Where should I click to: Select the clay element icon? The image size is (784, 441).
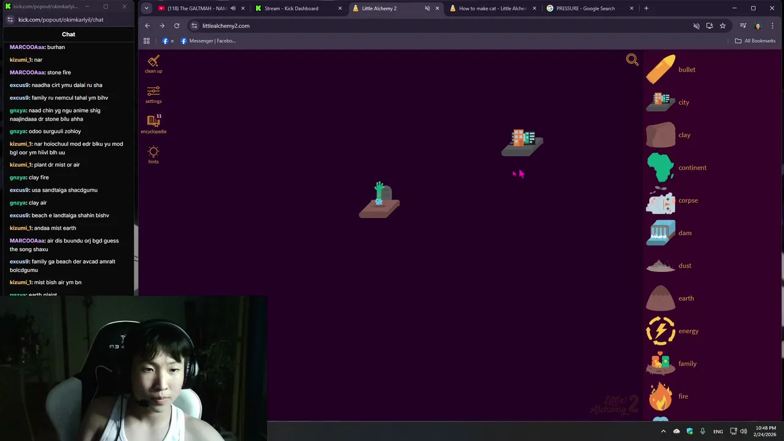click(660, 135)
